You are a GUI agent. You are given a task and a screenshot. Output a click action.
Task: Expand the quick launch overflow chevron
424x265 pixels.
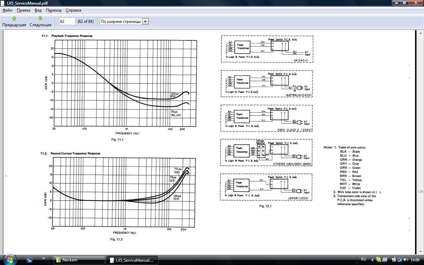click(x=44, y=258)
